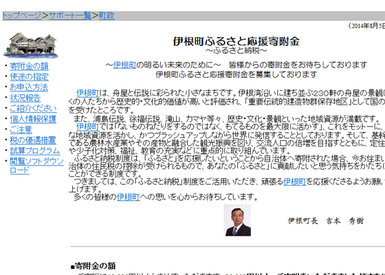The width and height of the screenshot is (385, 275).
Task: Open 状況報告 sidebar link
Action: (25, 98)
